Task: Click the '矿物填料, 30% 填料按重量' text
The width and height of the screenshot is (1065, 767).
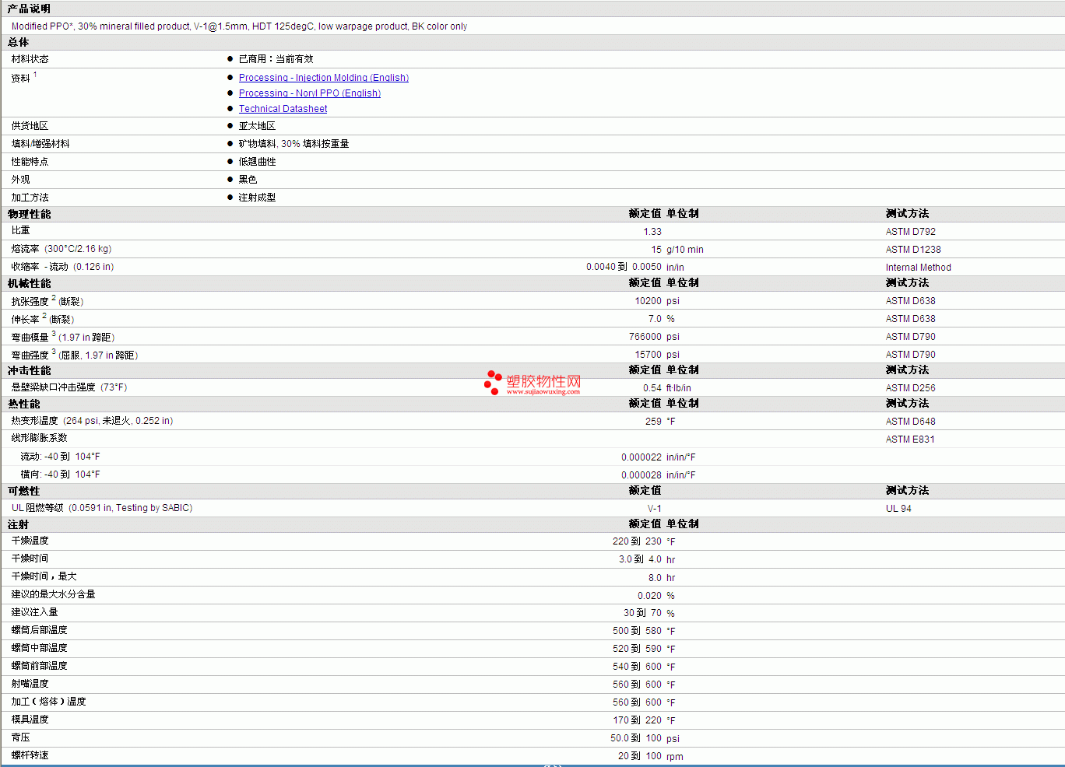Action: pos(293,144)
